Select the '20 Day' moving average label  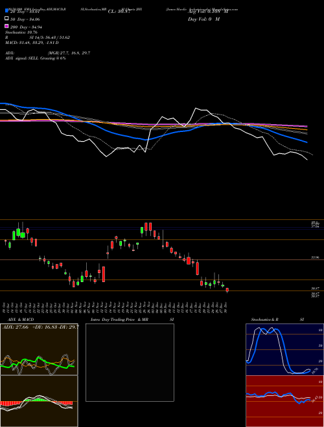click(25, 12)
